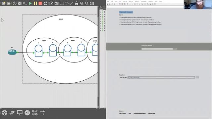Click the Zoom in magnifier in GNS3
The image size is (212, 119).
(x=82, y=3)
